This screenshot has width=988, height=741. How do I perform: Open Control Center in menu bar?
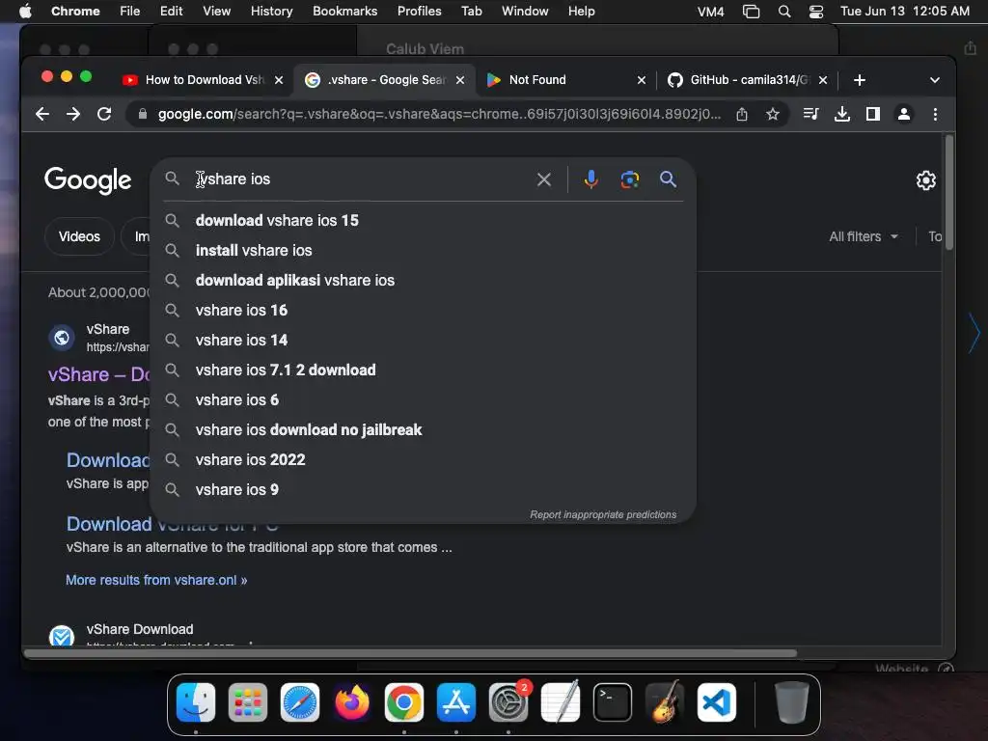(816, 12)
